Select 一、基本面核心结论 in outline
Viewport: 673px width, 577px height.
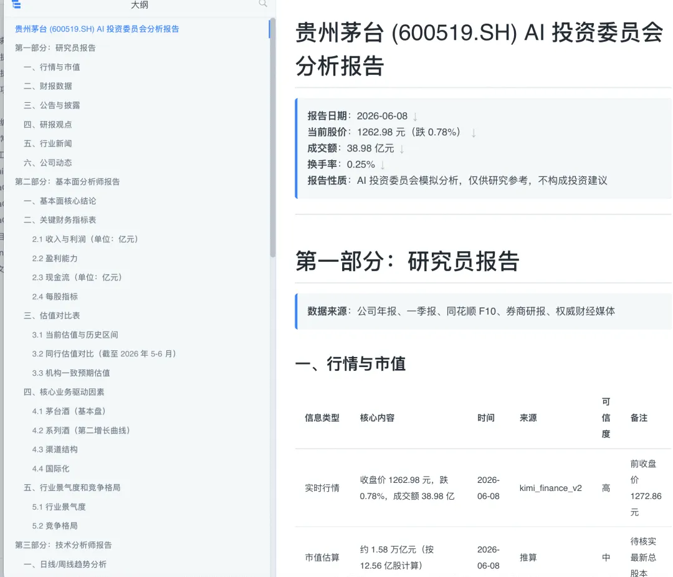pos(60,201)
